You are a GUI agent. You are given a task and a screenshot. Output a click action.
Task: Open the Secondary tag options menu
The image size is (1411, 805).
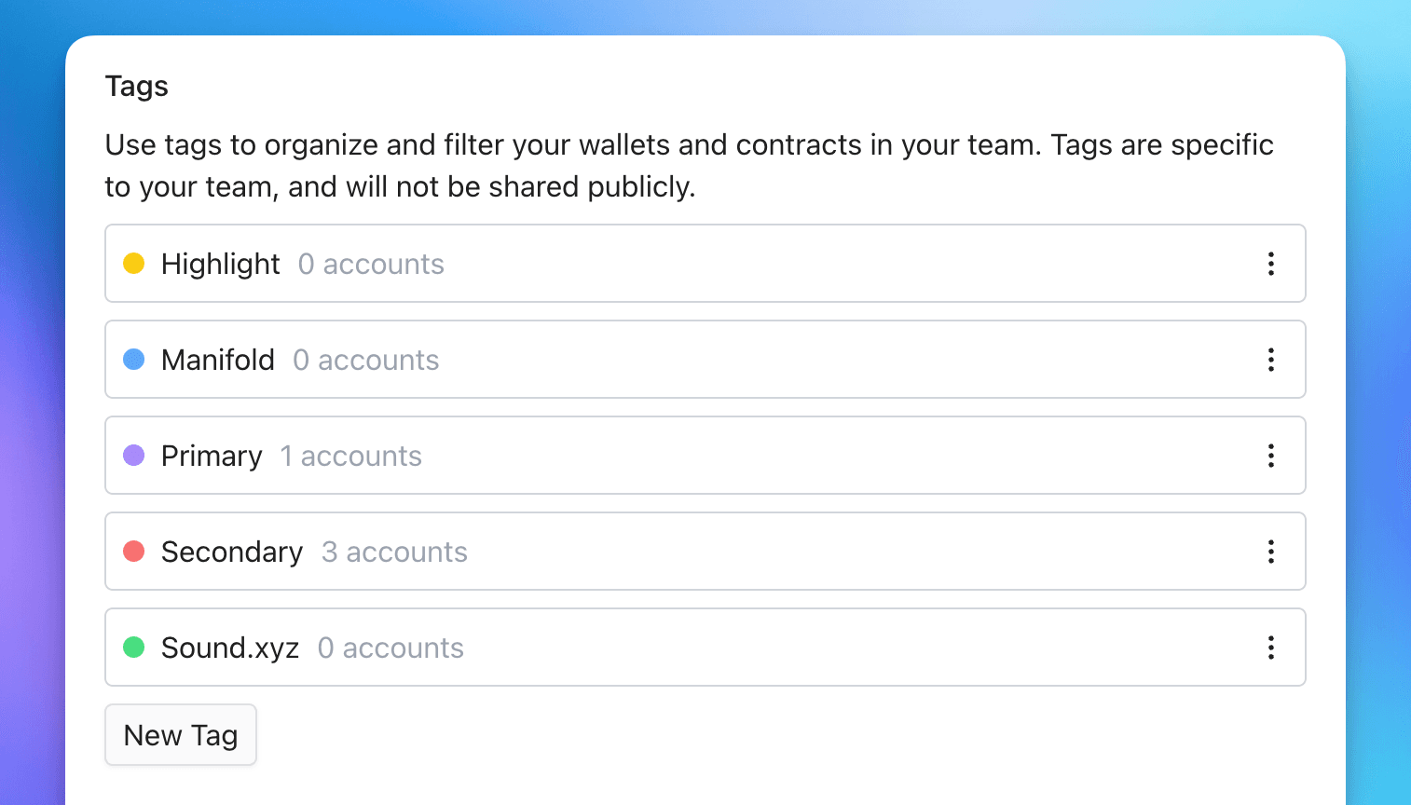point(1270,552)
